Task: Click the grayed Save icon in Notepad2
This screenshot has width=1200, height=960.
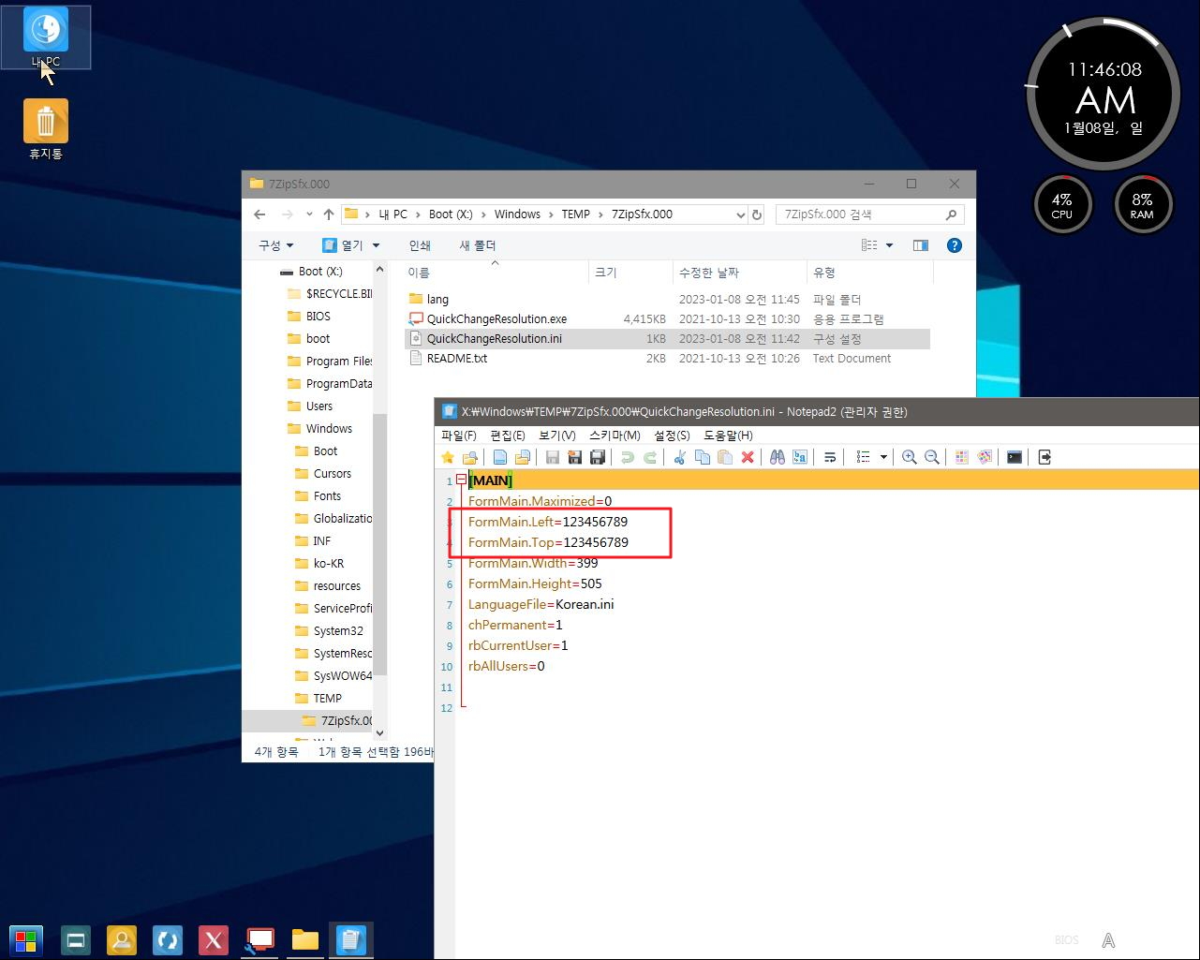Action: tap(553, 457)
